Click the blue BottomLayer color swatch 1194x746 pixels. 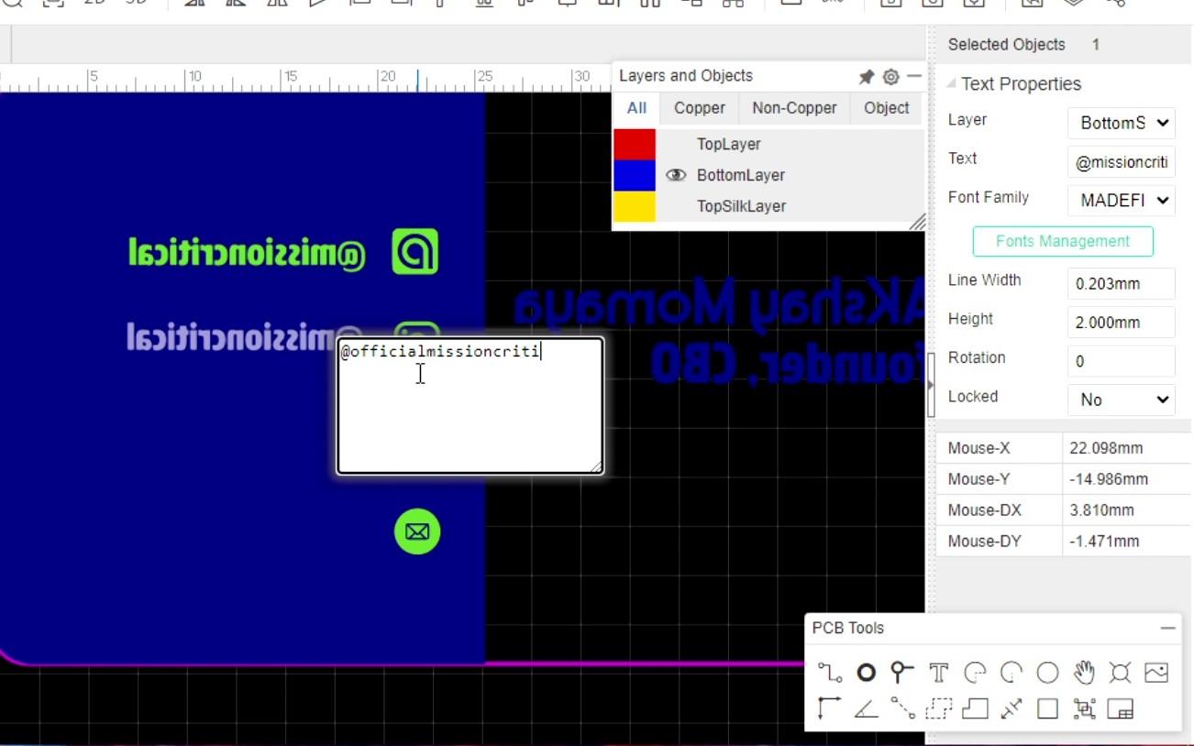[x=635, y=175]
